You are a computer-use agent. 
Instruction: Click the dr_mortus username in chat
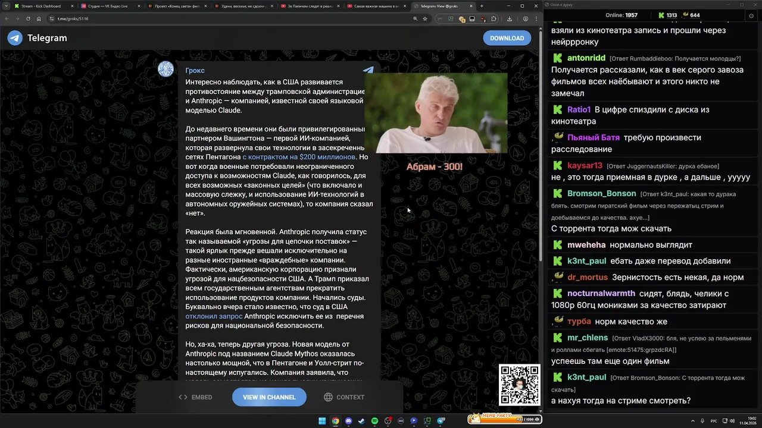pyautogui.click(x=588, y=277)
